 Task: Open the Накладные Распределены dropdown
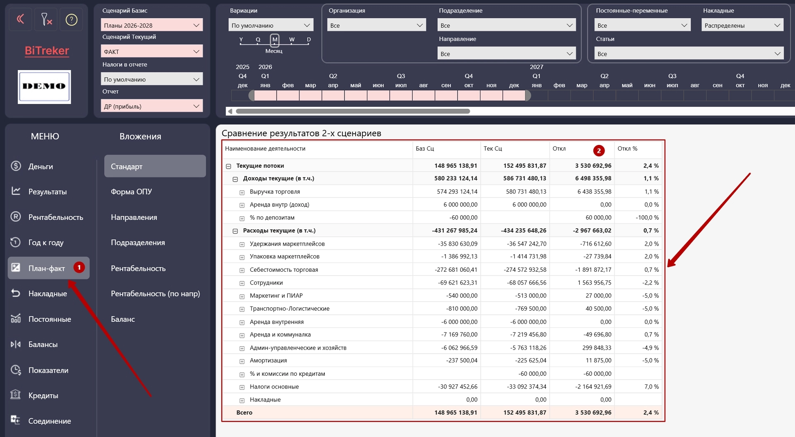coord(742,25)
